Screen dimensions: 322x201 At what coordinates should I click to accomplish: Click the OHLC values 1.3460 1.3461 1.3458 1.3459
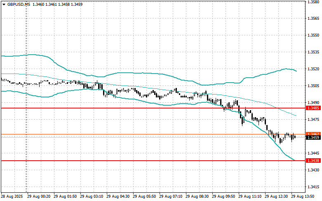[57, 4]
